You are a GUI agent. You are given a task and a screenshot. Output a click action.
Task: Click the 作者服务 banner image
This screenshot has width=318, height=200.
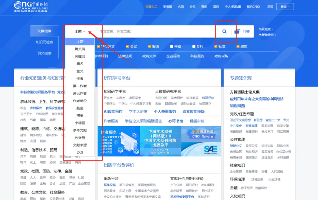click(119, 141)
